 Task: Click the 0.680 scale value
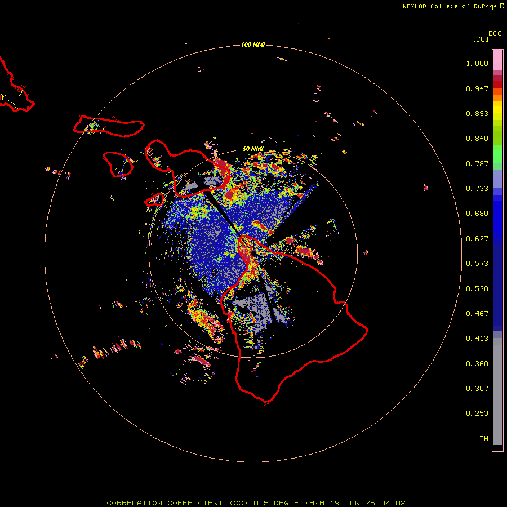(x=477, y=214)
